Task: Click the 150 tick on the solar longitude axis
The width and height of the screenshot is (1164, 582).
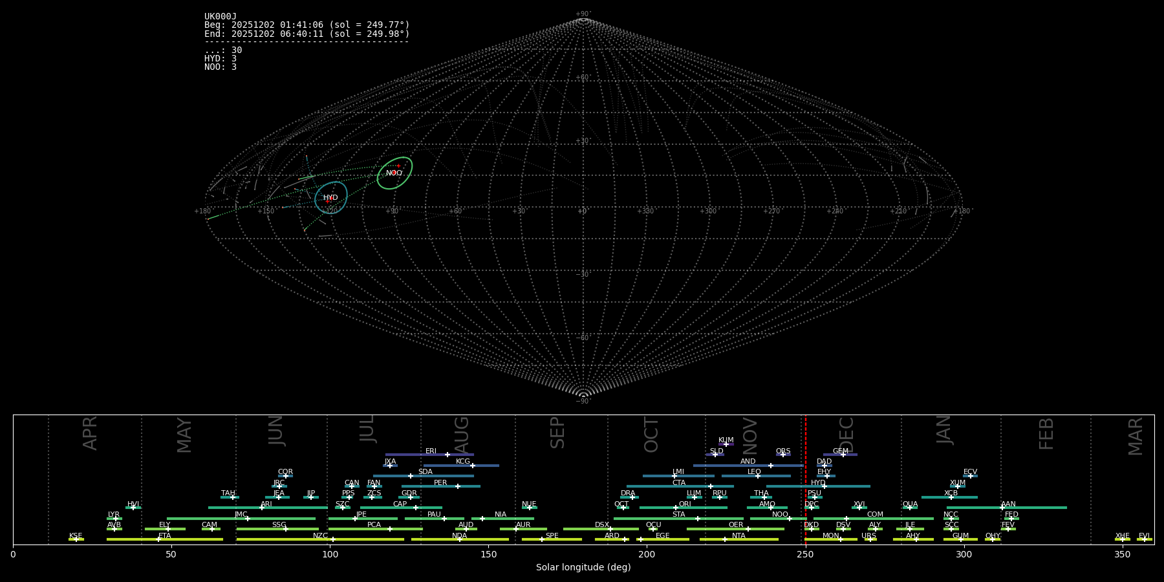Action: click(x=488, y=554)
